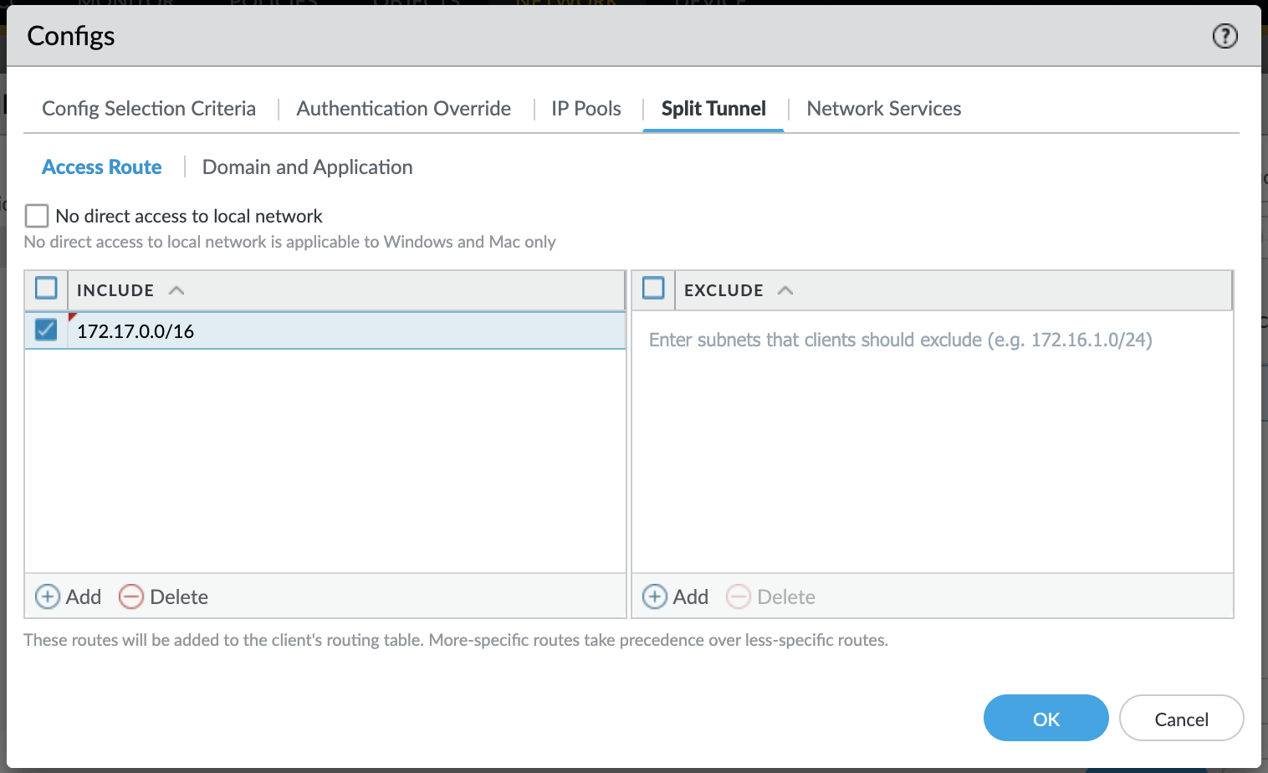Screen dimensions: 1268x773
Task: Click the plus icon under Exclude list
Action: [x=655, y=596]
